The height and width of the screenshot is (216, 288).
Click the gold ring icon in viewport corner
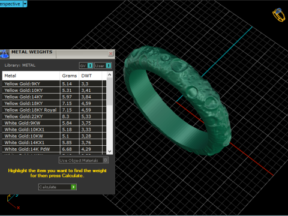278,14
